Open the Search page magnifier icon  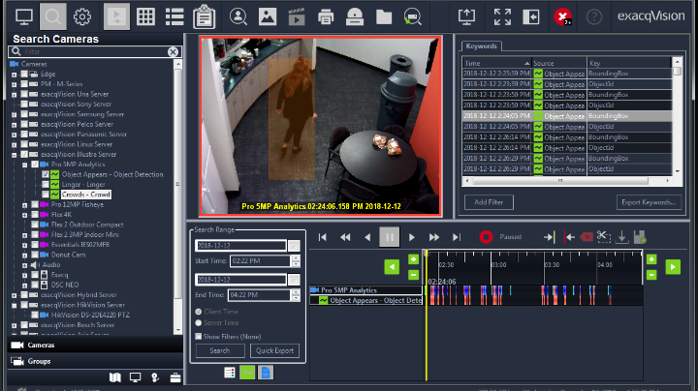click(53, 16)
